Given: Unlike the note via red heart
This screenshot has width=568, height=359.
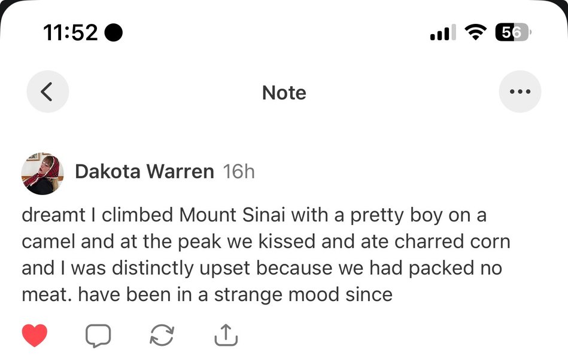Looking at the screenshot, I should [x=35, y=336].
